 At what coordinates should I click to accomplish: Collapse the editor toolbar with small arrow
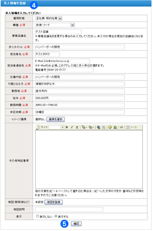37,129
